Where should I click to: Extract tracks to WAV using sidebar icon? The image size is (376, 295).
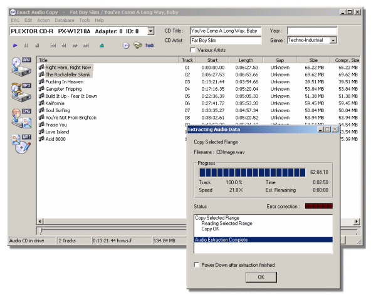pos(21,67)
